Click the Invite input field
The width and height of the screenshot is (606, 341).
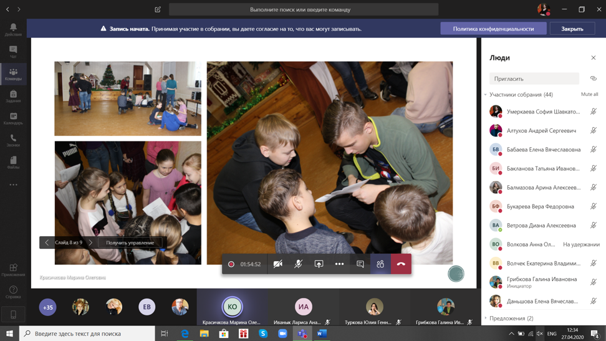534,79
